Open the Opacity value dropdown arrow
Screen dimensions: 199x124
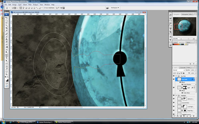tap(196, 70)
